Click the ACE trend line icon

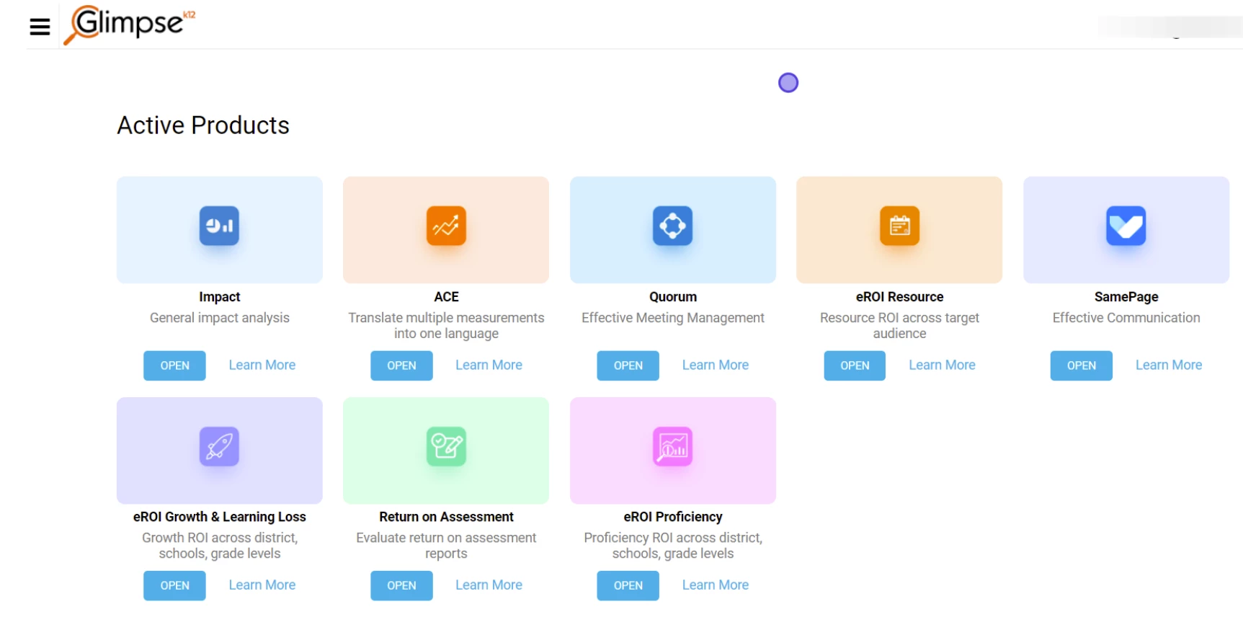446,226
